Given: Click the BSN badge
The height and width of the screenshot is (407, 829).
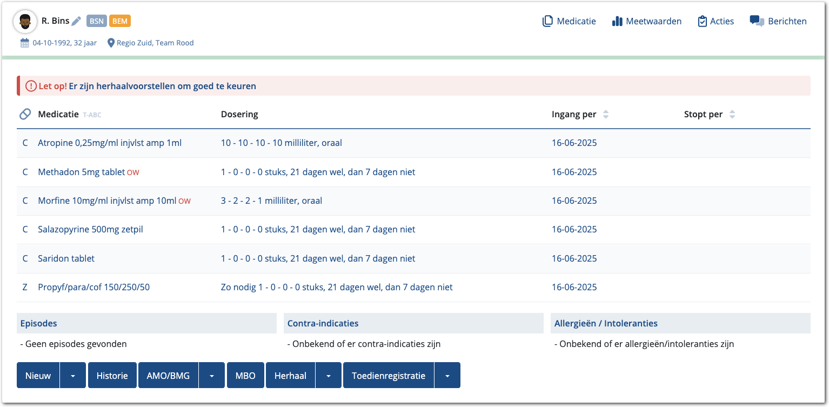Looking at the screenshot, I should 97,21.
